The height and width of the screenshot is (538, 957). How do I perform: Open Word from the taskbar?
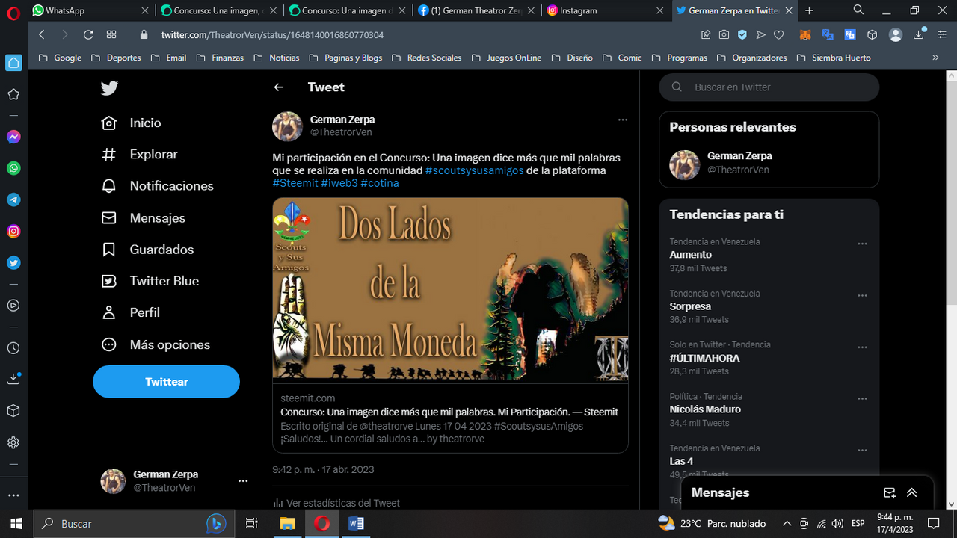coord(356,524)
